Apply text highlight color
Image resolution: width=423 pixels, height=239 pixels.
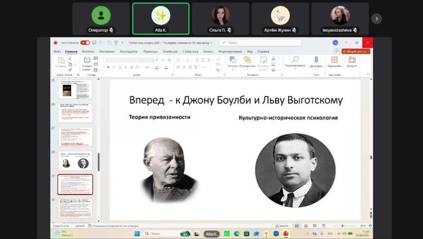tap(157, 67)
